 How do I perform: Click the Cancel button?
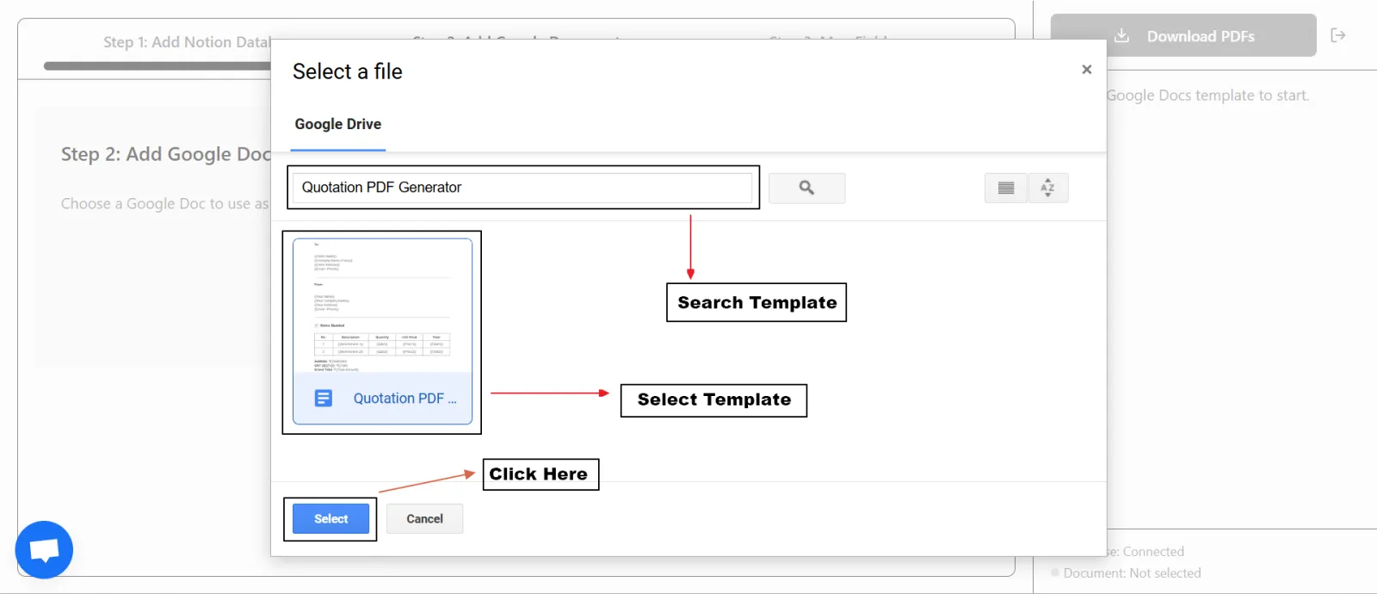pos(424,519)
